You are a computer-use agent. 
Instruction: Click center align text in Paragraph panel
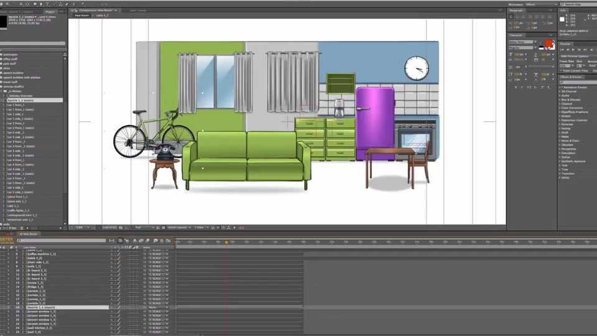point(517,16)
